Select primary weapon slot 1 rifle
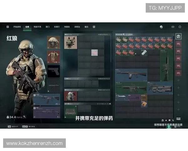 click(47, 99)
